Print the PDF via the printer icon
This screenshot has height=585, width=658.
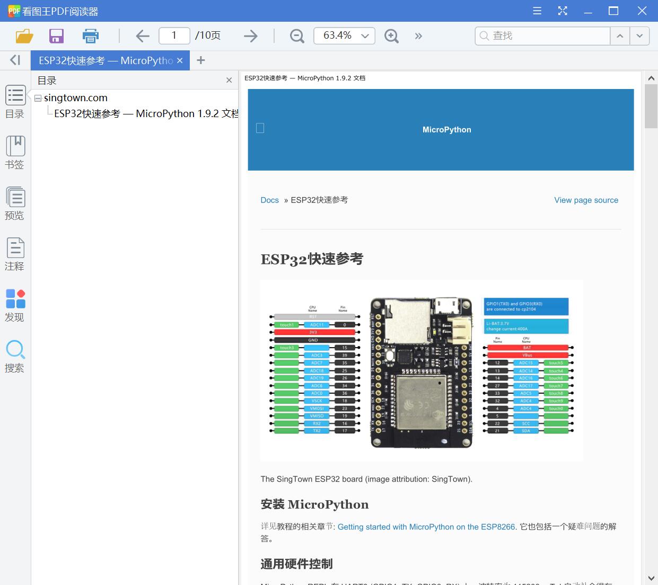point(90,36)
